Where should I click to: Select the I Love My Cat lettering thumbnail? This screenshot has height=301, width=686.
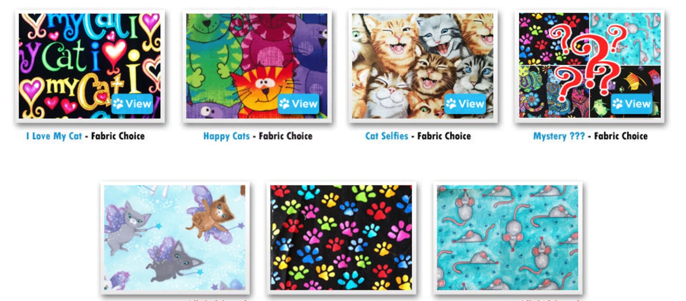pos(90,66)
